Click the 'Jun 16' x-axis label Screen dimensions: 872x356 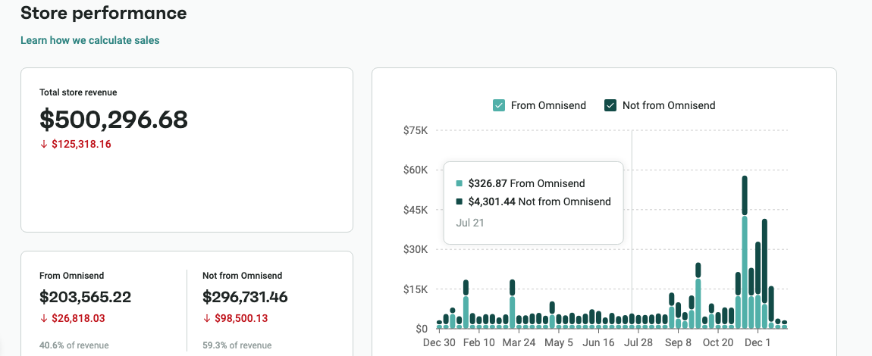598,342
